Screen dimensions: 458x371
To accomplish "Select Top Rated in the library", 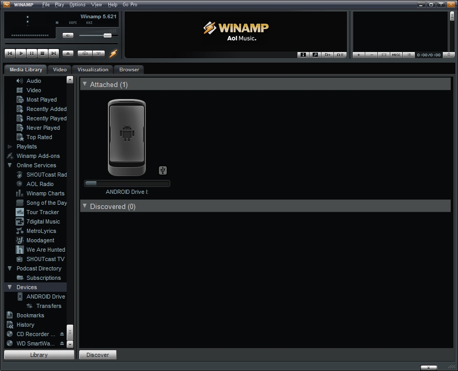I will pyautogui.click(x=39, y=137).
